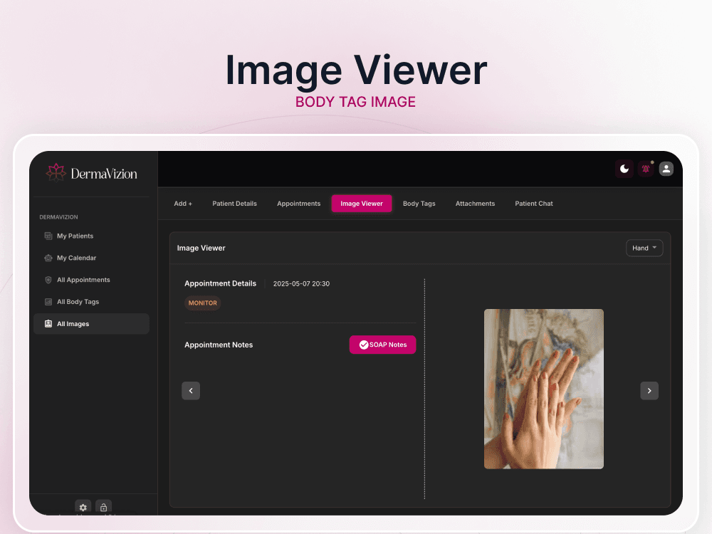
Task: Click the DERMAVIZION sidebar section label
Action: (58, 217)
